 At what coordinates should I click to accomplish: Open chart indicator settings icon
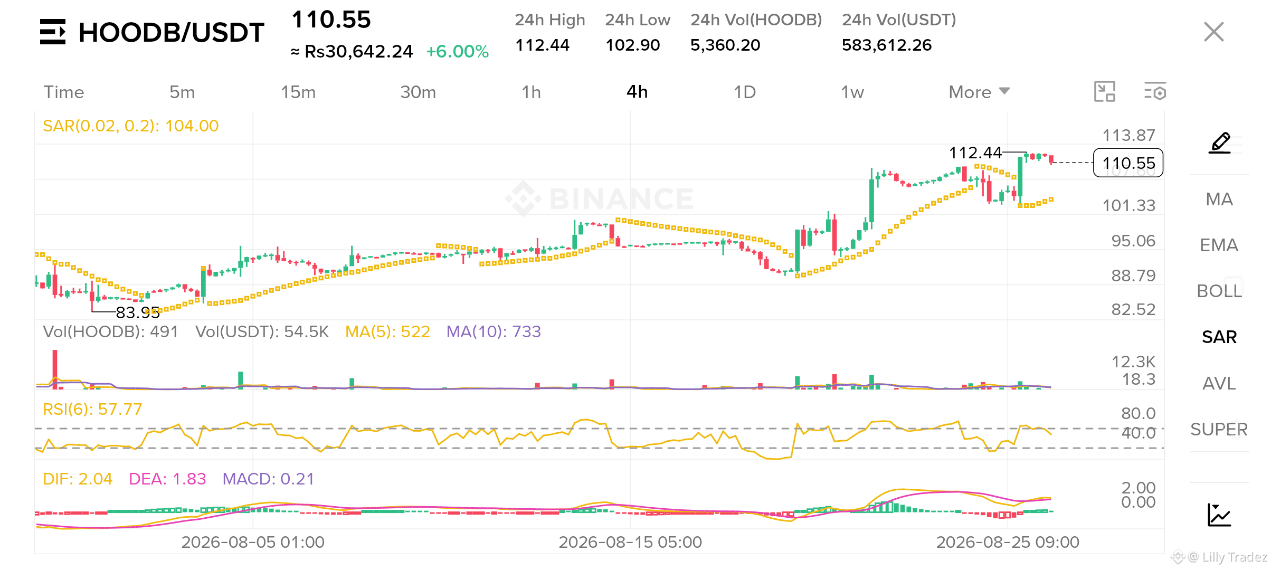1155,91
